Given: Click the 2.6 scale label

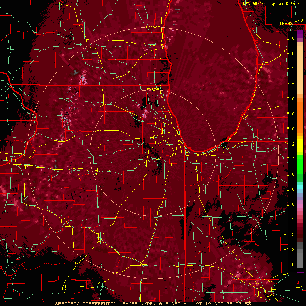Looking at the screenshot, I should pyautogui.click(x=291, y=174).
